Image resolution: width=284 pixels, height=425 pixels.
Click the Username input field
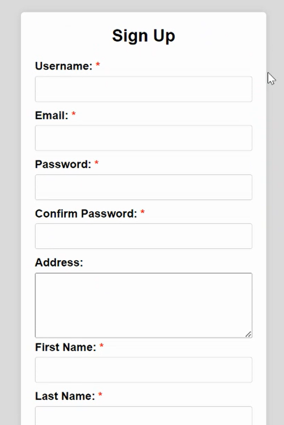[143, 89]
